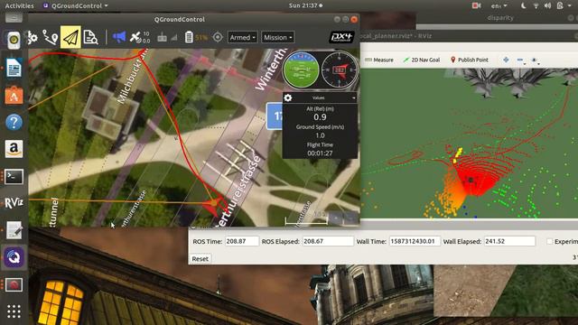
Task: Click the RViz remove tool minus icon
Action: pos(520,60)
